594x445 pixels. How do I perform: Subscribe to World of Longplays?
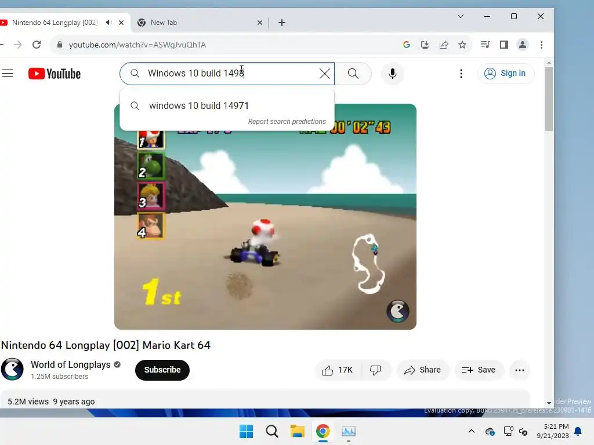tap(162, 370)
